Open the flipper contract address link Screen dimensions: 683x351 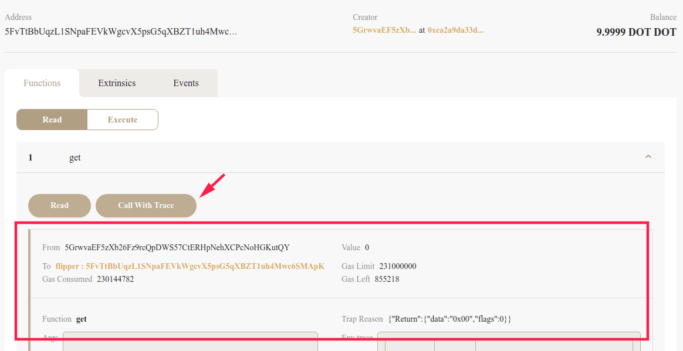(x=190, y=266)
